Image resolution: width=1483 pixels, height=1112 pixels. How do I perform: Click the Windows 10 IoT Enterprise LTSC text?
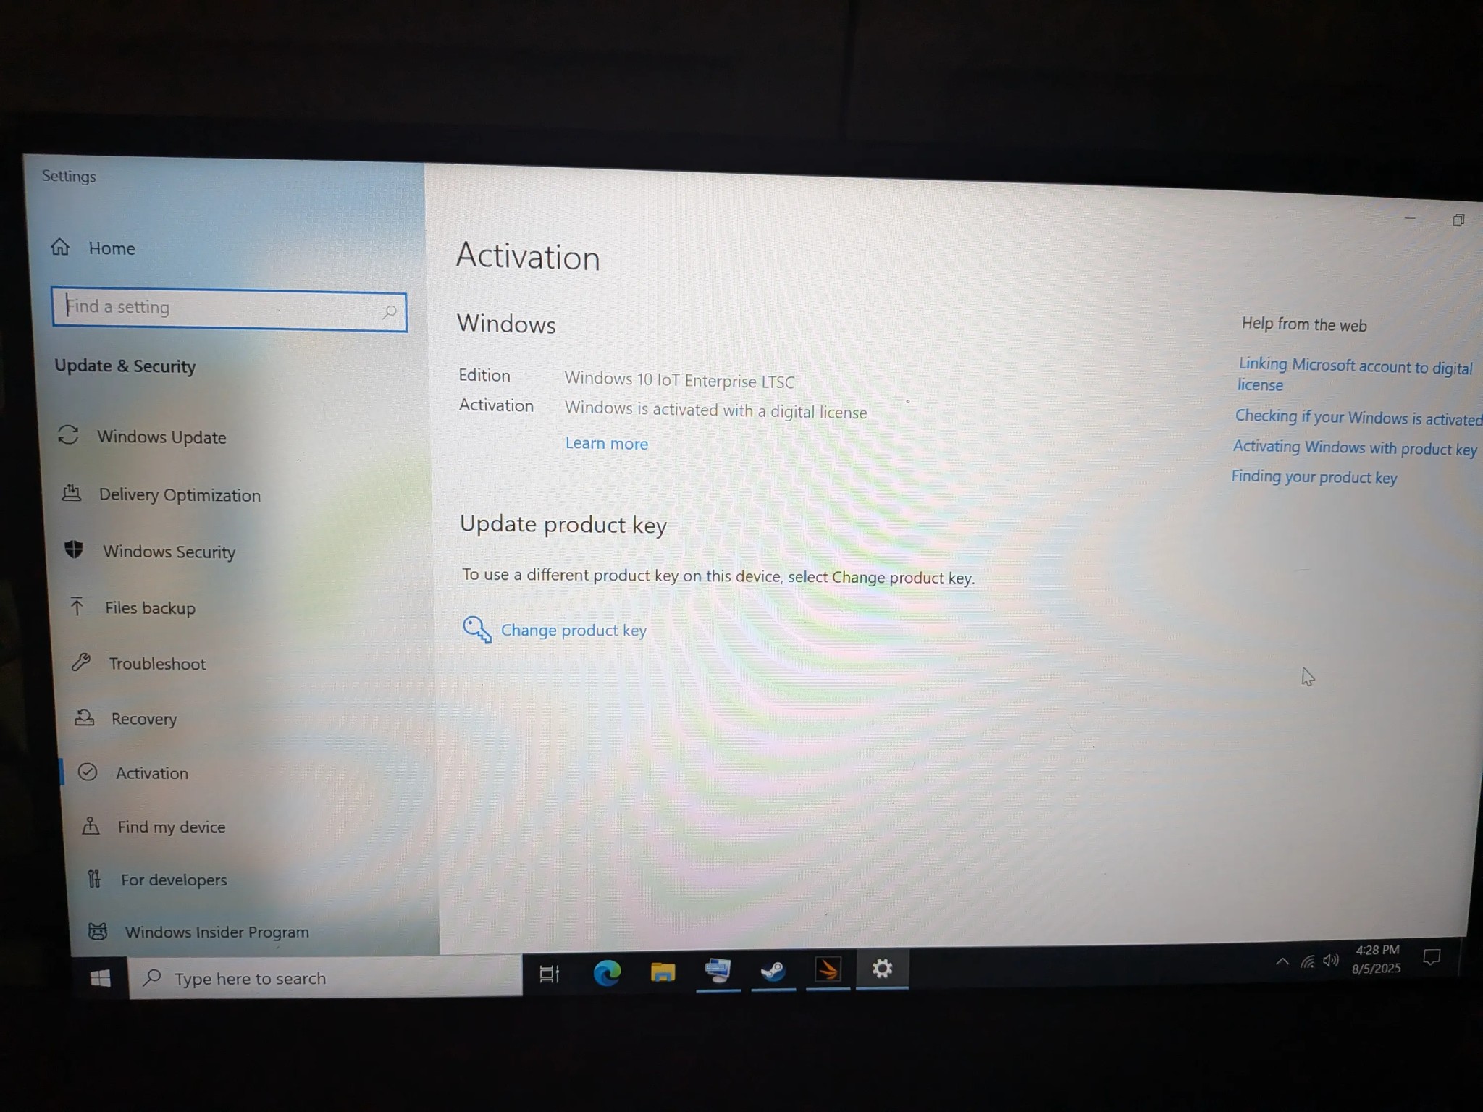click(x=679, y=380)
